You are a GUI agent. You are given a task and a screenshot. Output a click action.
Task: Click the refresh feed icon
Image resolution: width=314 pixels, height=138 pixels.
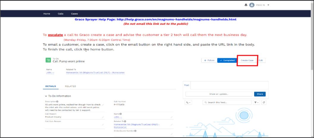[x=264, y=102]
